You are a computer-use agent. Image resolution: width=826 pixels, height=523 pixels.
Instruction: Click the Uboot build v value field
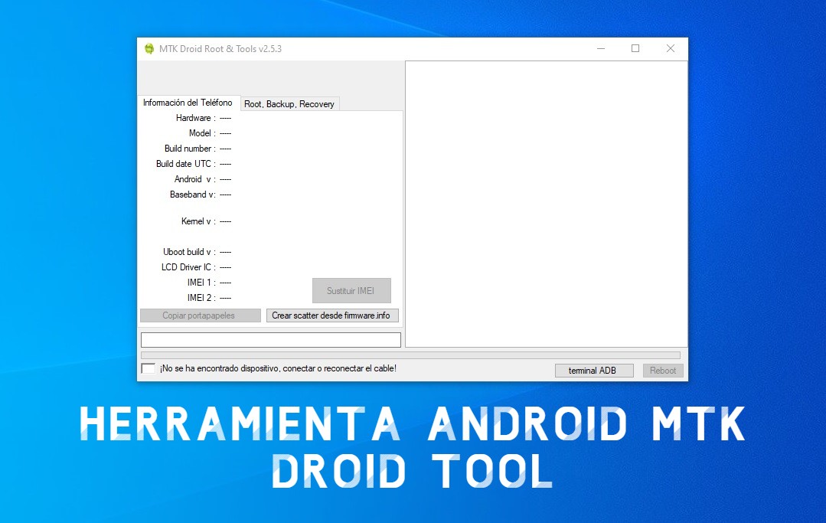227,252
